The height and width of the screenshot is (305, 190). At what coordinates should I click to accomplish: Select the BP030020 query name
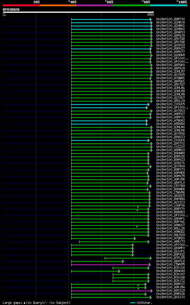tap(11, 10)
